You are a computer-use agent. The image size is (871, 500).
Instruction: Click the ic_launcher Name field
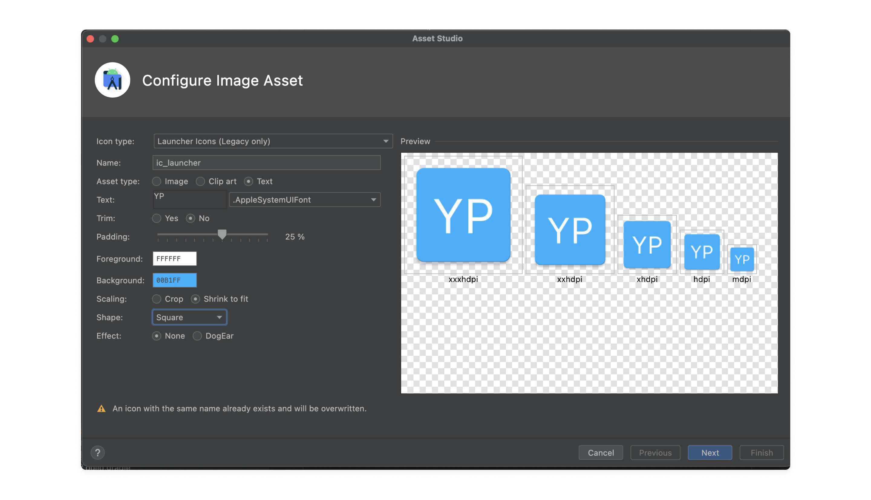266,163
